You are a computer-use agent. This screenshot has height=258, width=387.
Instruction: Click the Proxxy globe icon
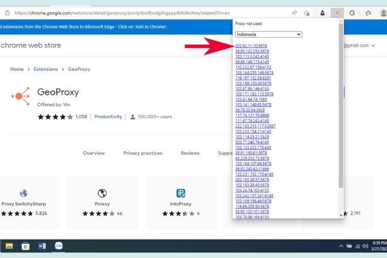[x=102, y=193]
